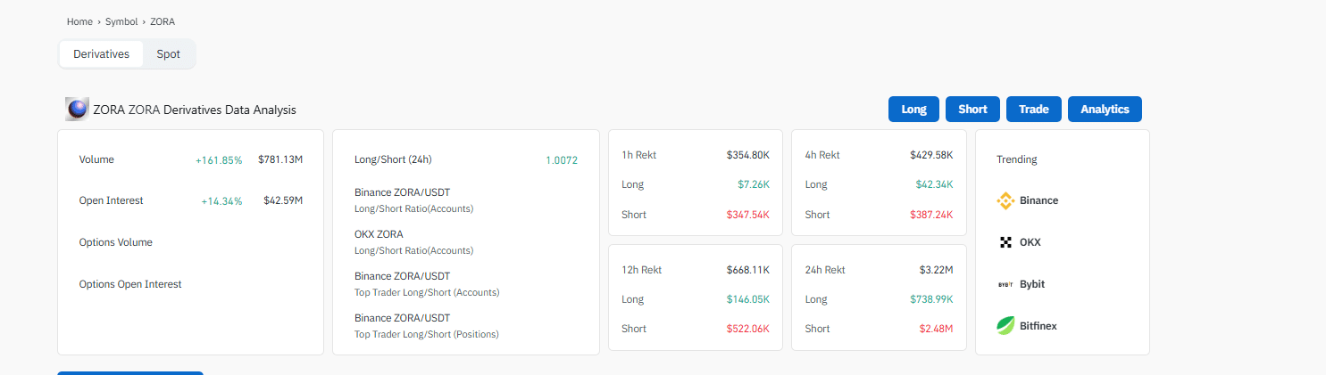Image resolution: width=1326 pixels, height=375 pixels.
Task: Click the ZORA coin logo icon
Action: pyautogui.click(x=77, y=110)
